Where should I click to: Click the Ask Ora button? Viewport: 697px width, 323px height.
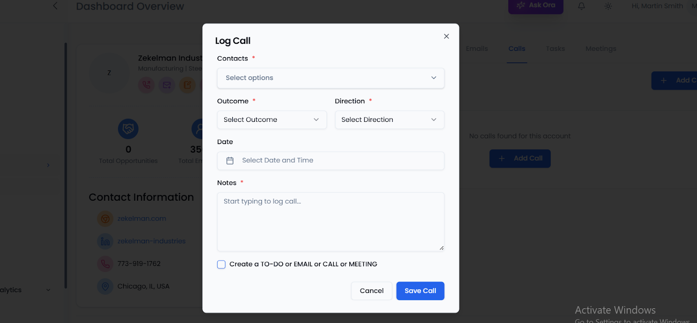pyautogui.click(x=535, y=6)
